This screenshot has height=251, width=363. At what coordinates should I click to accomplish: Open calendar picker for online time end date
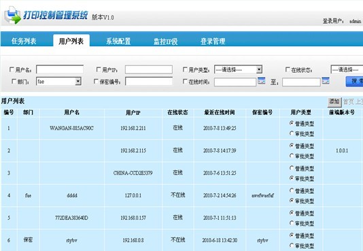tap(326, 81)
